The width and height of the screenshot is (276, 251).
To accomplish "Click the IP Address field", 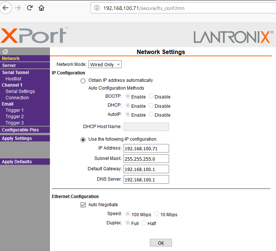I will 146,148.
